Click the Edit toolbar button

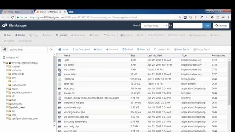click(140, 35)
